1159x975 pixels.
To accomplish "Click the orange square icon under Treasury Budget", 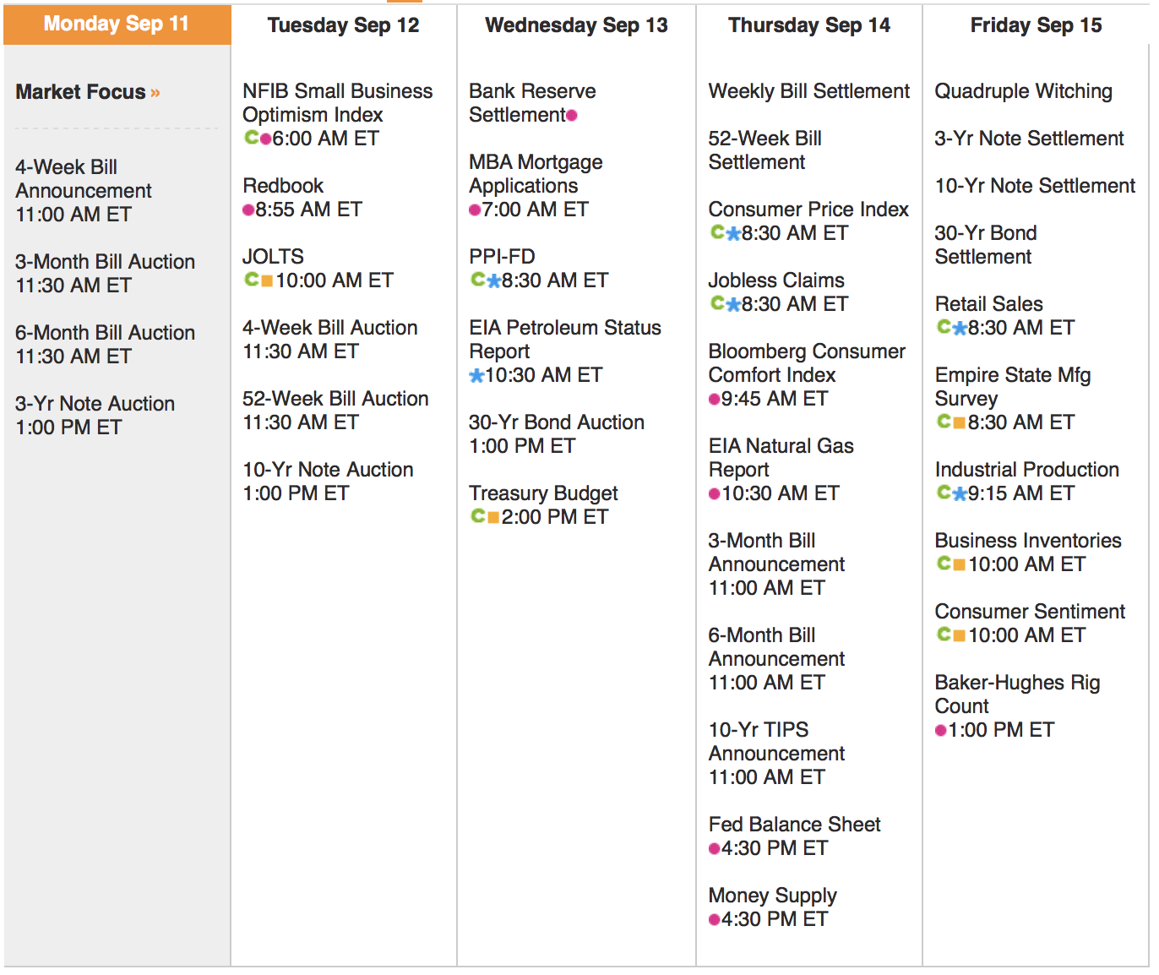I will click(493, 516).
